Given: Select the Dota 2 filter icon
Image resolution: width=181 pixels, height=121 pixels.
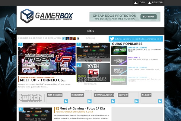Looking at the screenshot, I should [x=71, y=38].
